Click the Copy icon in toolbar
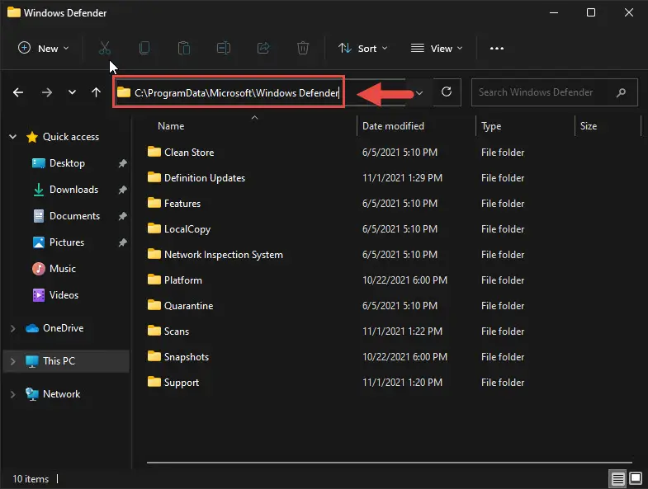 (x=144, y=49)
